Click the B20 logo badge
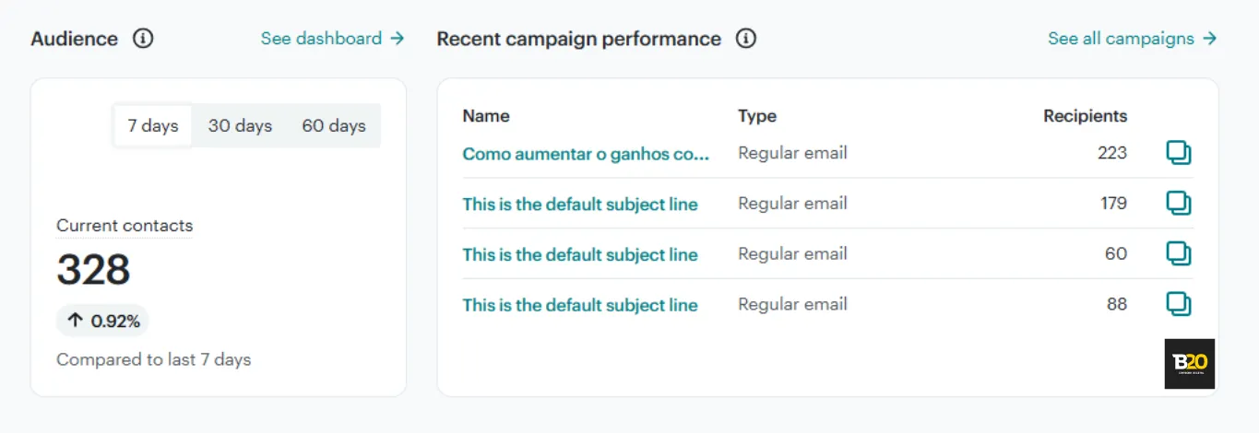Image resolution: width=1259 pixels, height=433 pixels. pos(1190,364)
